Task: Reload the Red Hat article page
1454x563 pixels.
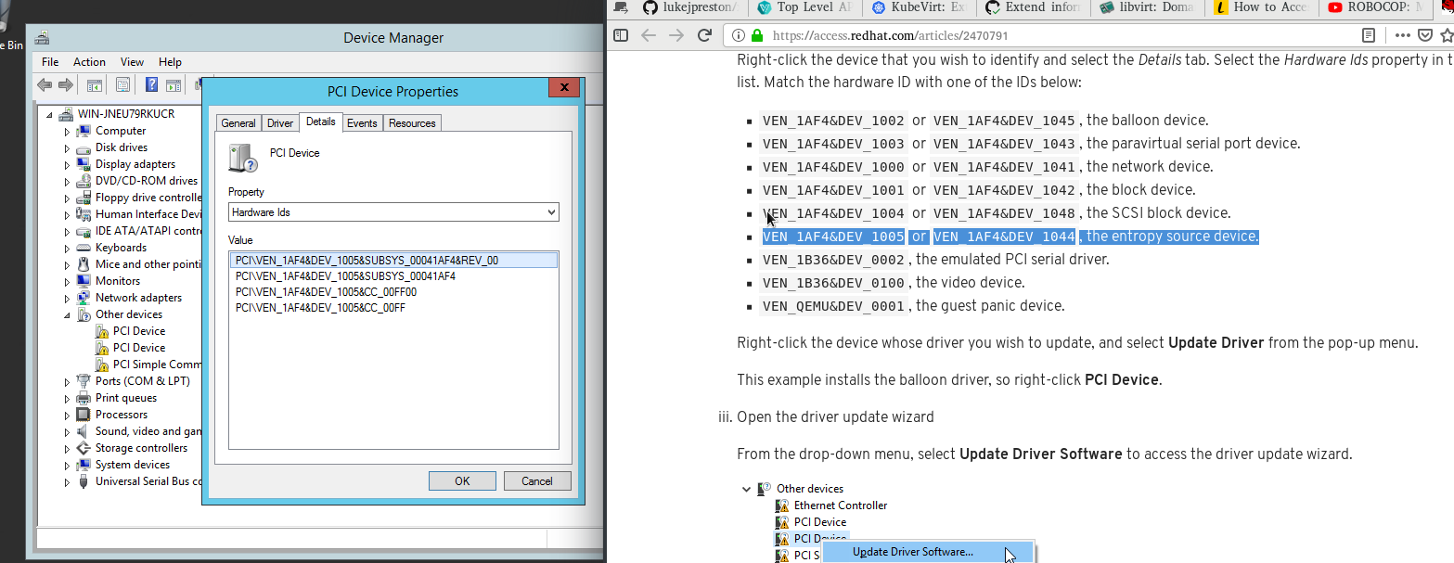Action: point(704,35)
